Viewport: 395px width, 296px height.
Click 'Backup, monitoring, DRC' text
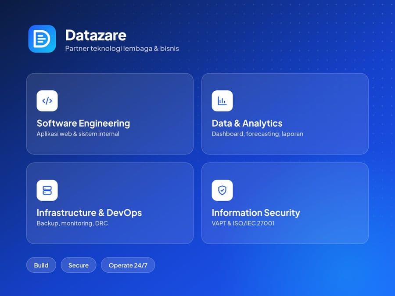pos(72,223)
